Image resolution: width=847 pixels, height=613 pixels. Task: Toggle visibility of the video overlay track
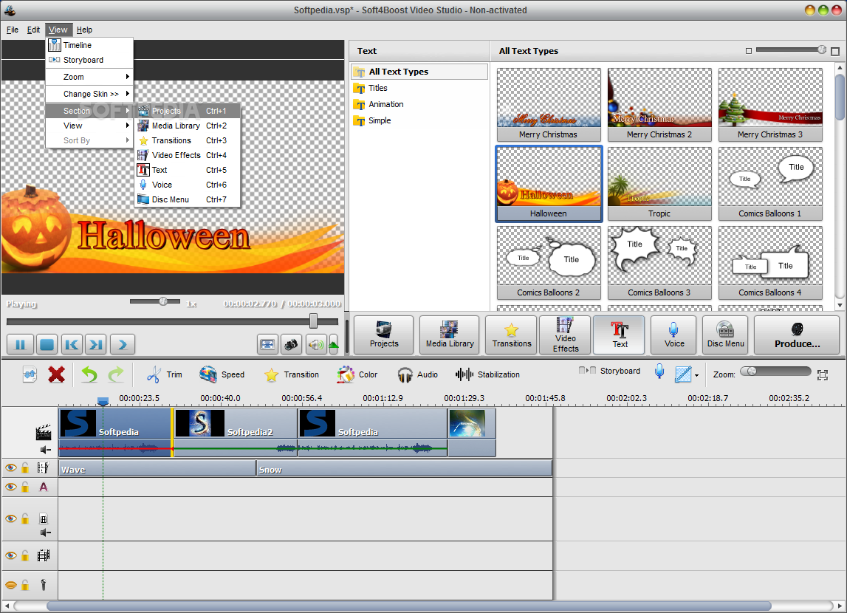(x=10, y=518)
